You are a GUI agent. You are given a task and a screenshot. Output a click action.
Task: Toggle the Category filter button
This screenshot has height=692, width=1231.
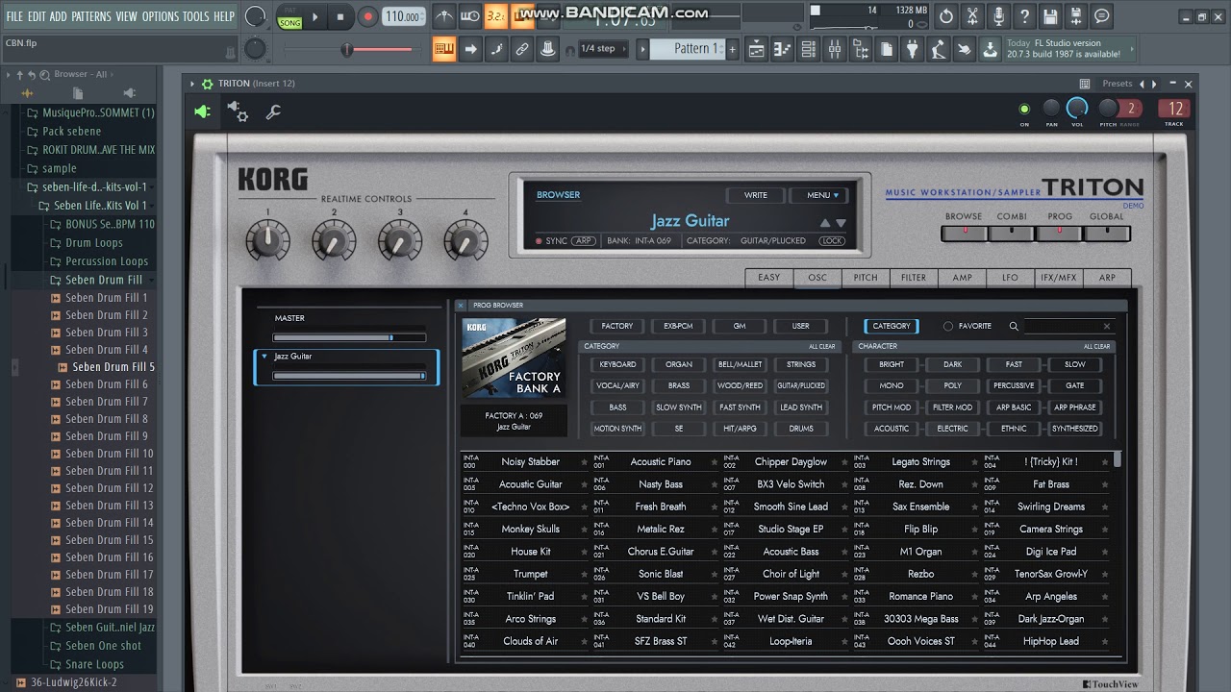892,327
